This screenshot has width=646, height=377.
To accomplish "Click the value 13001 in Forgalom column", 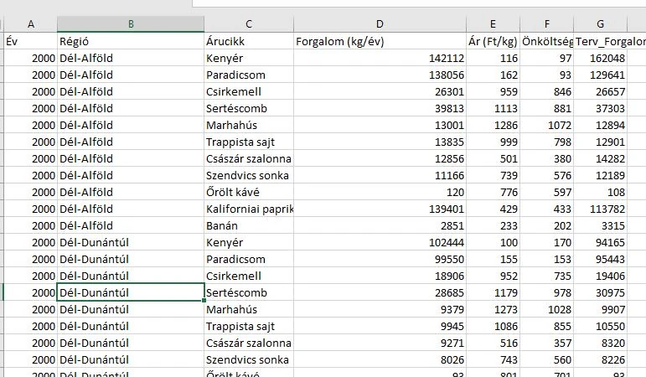I will pos(380,126).
